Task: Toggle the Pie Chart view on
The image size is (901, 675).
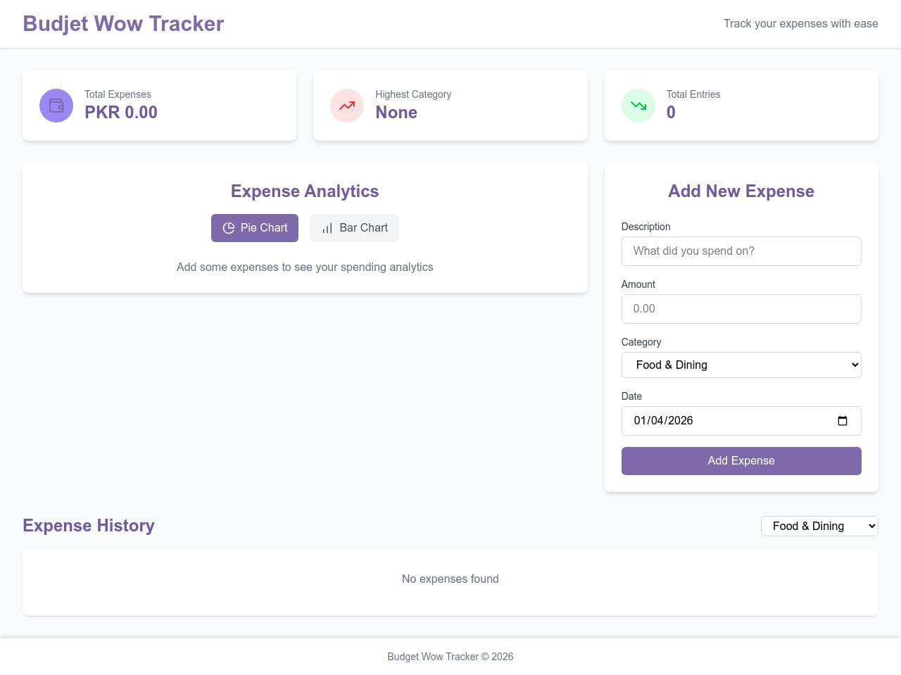Action: (254, 227)
